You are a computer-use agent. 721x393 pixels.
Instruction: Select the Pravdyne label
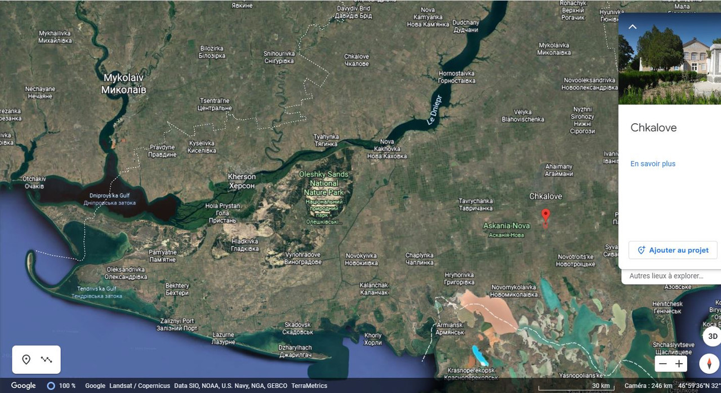coord(162,151)
